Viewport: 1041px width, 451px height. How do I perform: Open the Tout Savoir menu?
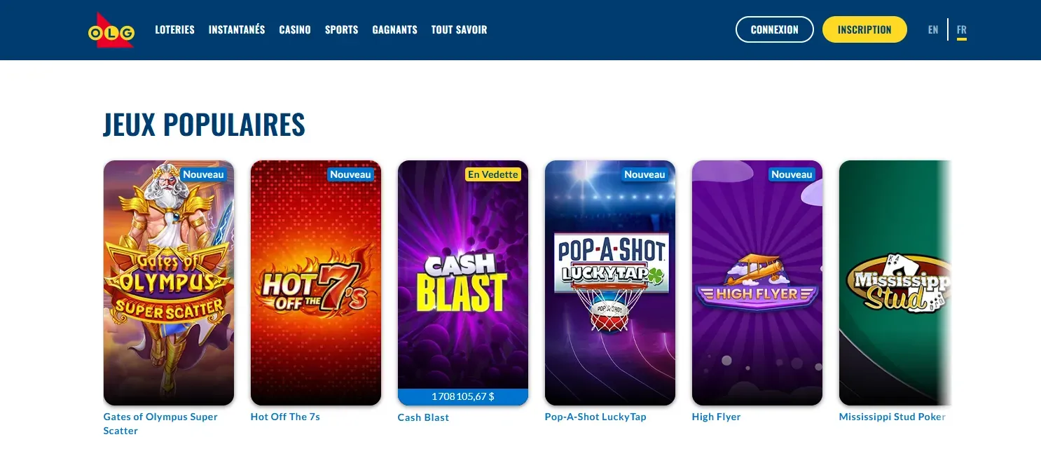point(459,29)
